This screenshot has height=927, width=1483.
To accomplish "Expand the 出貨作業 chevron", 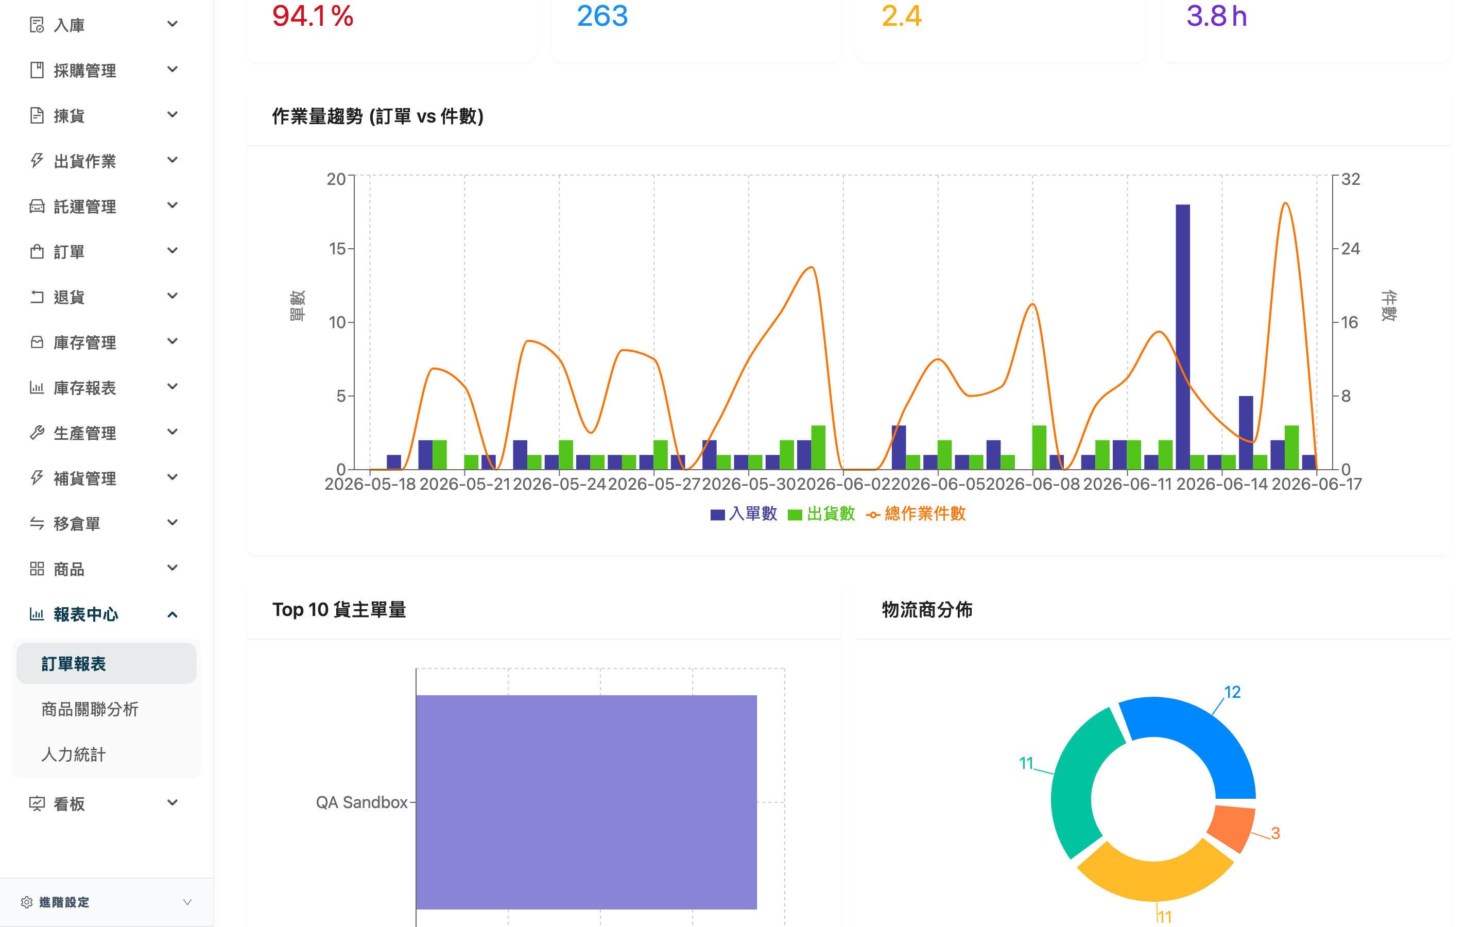I will (x=173, y=161).
